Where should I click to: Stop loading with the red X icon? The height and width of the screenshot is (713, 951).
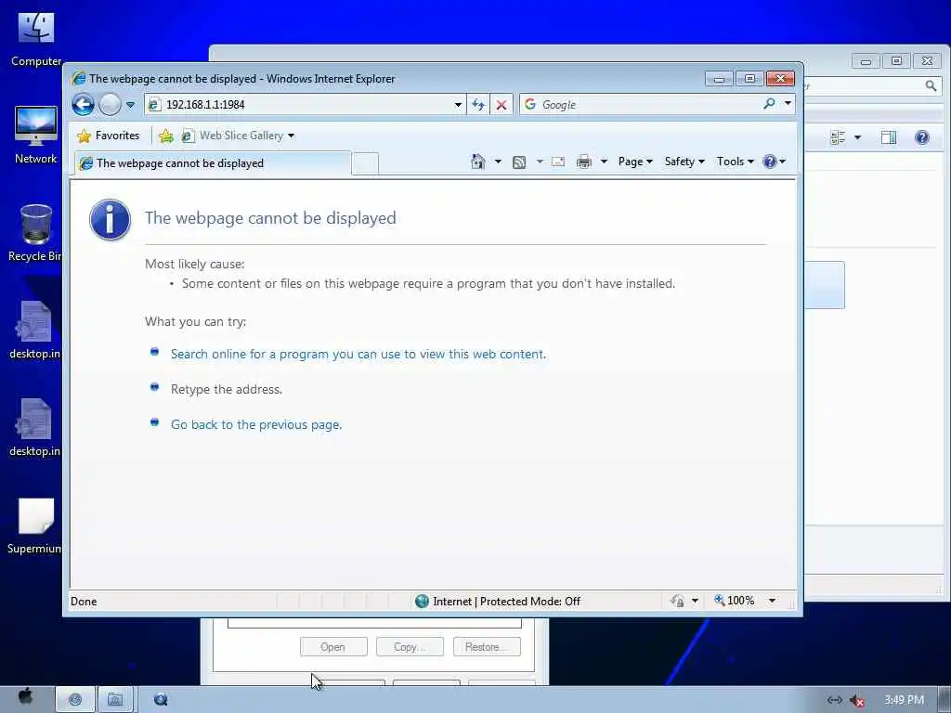(x=501, y=105)
